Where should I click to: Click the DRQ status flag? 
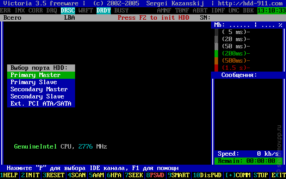point(52,11)
